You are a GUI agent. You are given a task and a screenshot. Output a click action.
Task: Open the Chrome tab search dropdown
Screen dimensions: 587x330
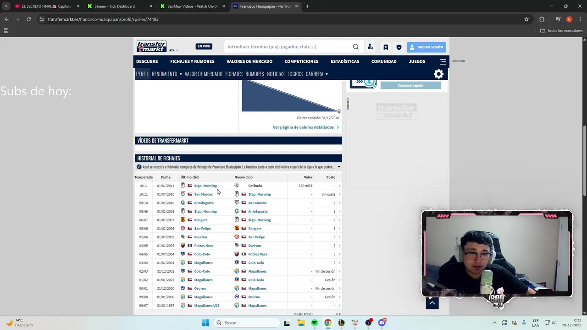pyautogui.click(x=6, y=6)
